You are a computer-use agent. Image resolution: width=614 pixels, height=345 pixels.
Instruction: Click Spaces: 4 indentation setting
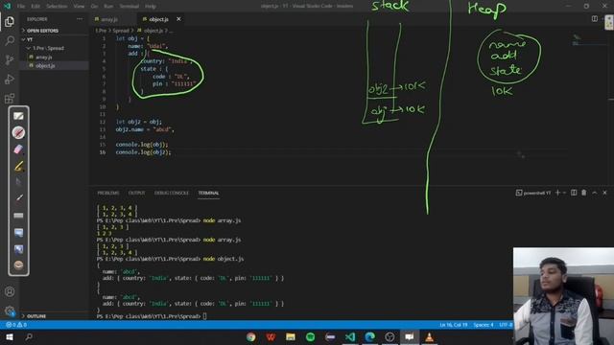tap(484, 325)
